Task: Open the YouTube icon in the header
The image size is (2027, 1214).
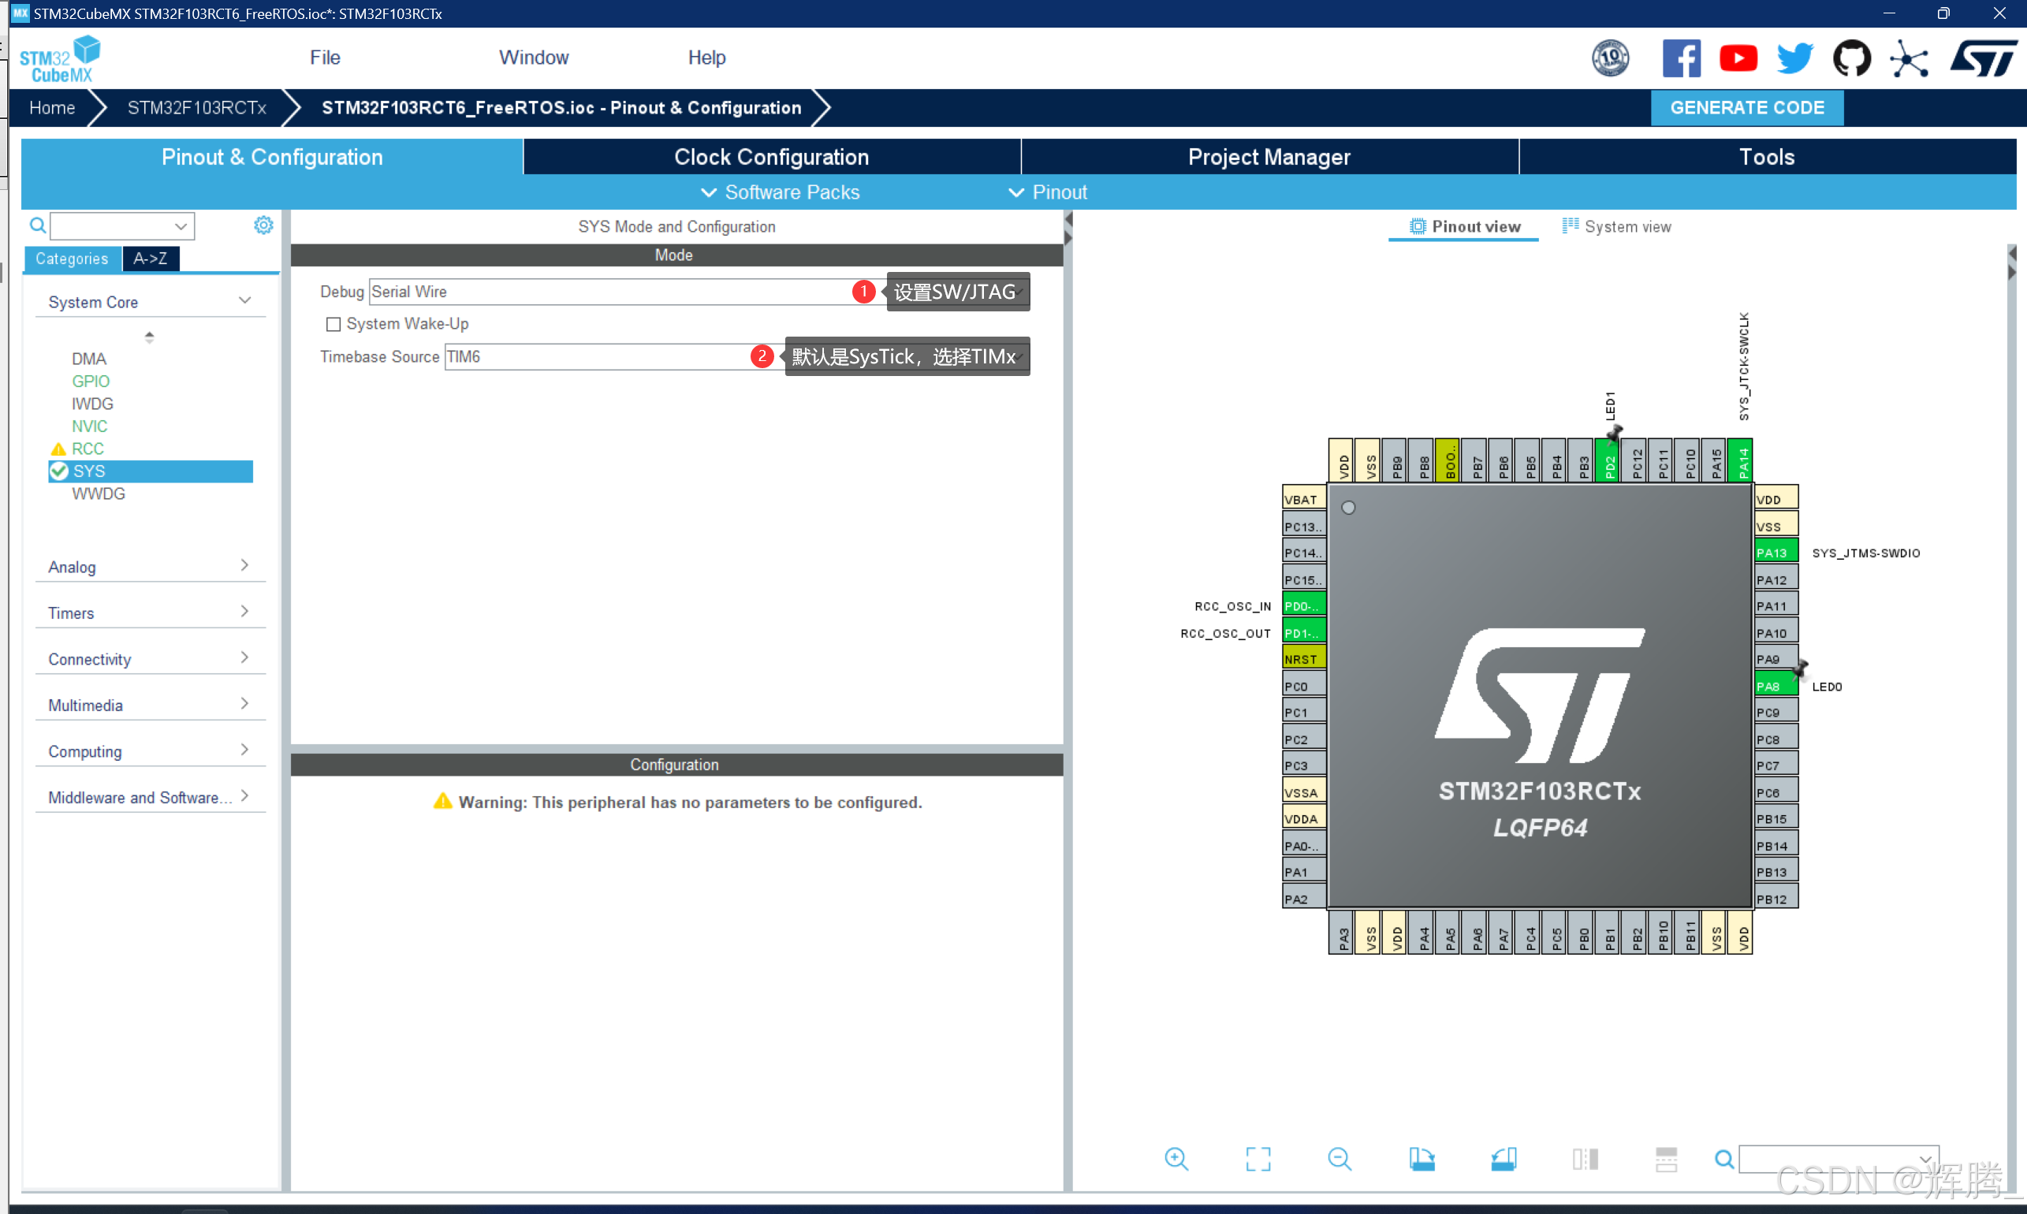Action: tap(1738, 58)
